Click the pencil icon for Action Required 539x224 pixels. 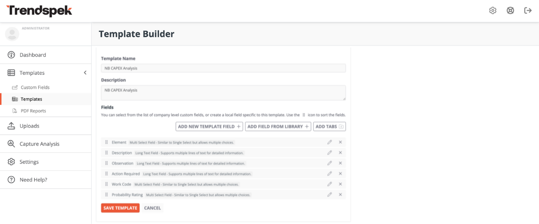330,173
